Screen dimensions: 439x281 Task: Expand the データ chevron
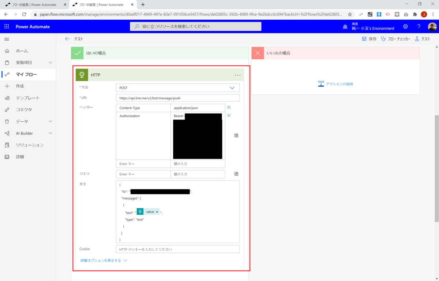point(50,121)
